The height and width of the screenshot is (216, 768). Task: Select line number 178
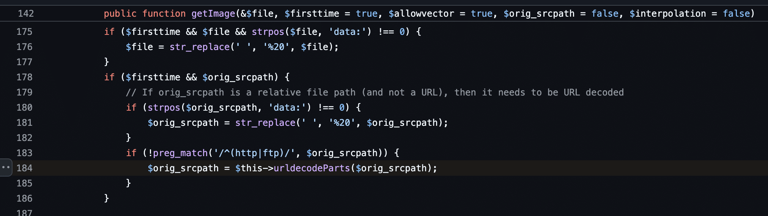coord(25,77)
